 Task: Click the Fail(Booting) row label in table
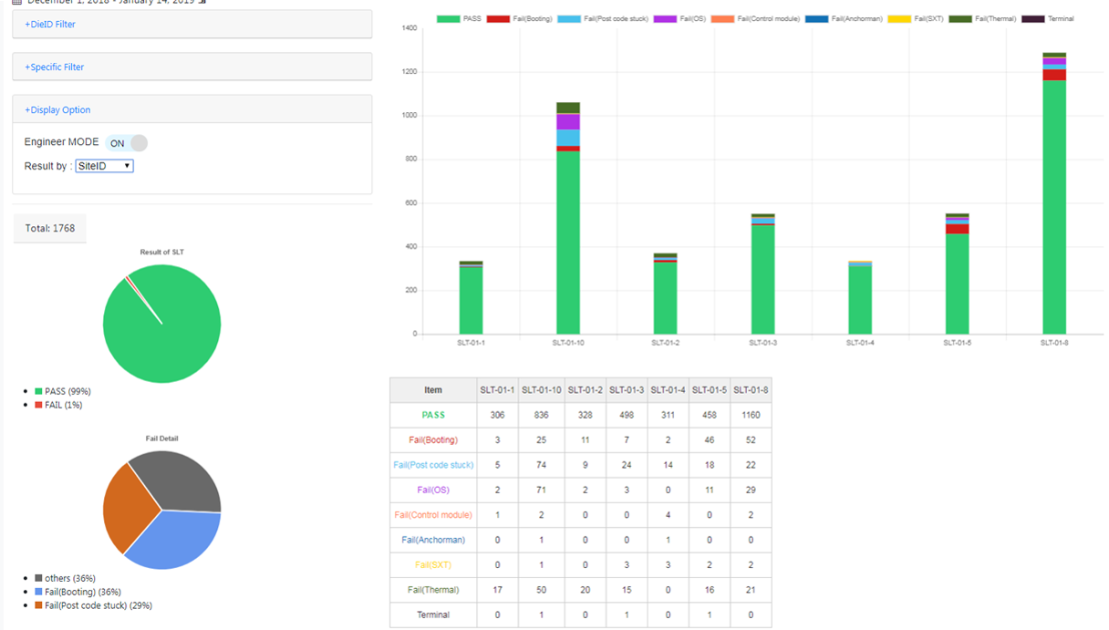click(x=433, y=440)
